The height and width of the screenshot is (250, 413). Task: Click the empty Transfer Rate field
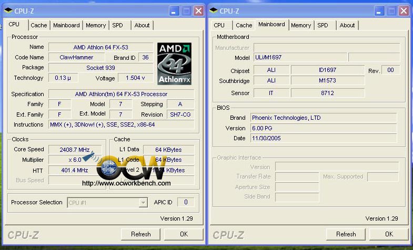297,176
